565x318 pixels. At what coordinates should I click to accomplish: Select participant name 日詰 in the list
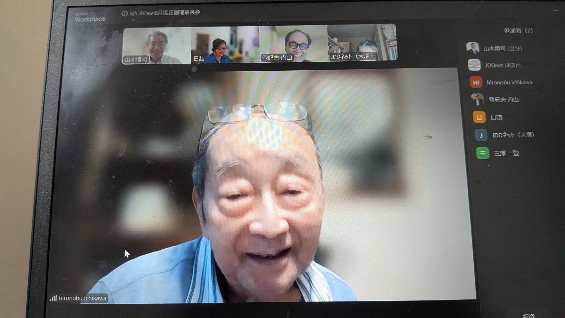tap(496, 117)
